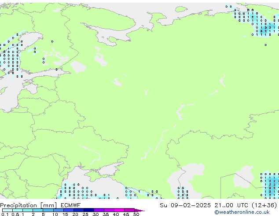Click the southeast corner blue precipitation patch

[270, 185]
